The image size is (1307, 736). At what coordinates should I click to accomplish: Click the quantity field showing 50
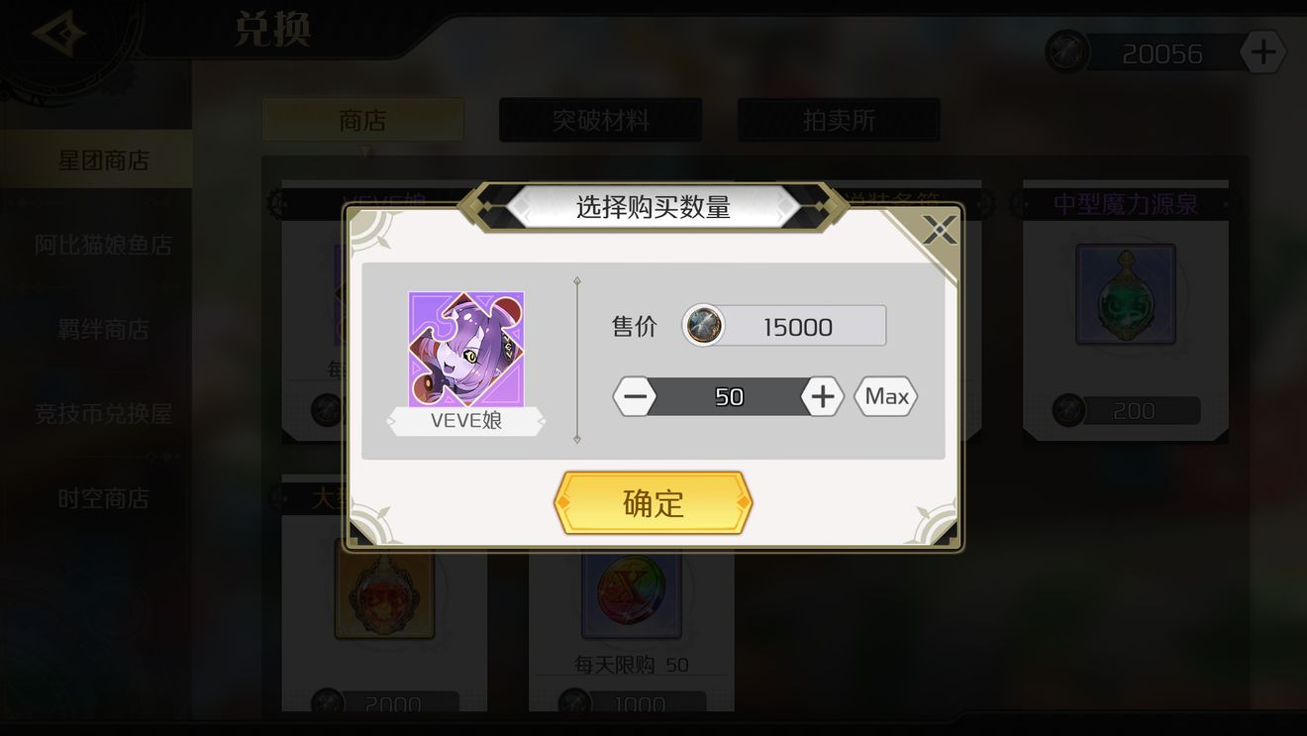pyautogui.click(x=729, y=396)
